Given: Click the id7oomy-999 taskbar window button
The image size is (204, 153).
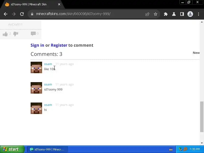Looking at the screenshot, I should click(47, 149).
